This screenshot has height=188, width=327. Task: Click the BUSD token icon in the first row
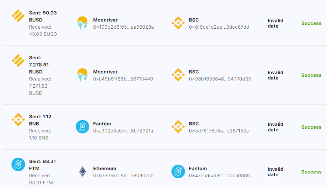(18, 15)
